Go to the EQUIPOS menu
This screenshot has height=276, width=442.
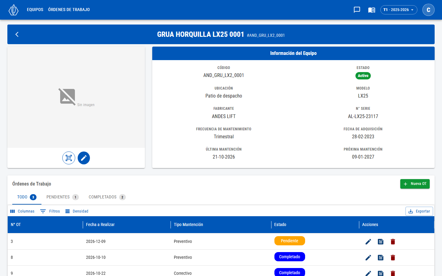coord(35,10)
